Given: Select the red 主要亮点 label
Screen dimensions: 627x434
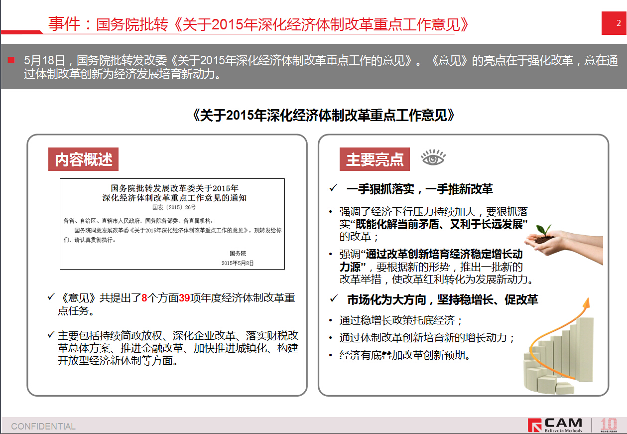Looking at the screenshot, I should [x=375, y=159].
